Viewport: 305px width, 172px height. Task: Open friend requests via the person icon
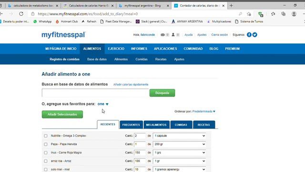pos(173,35)
